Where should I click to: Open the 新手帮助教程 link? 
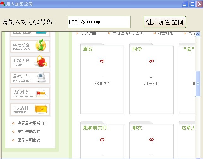pos(29,132)
